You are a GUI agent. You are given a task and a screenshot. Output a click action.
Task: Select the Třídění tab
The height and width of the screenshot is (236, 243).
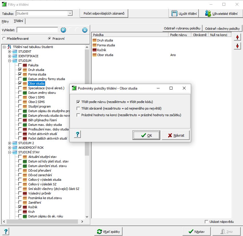[19, 21]
